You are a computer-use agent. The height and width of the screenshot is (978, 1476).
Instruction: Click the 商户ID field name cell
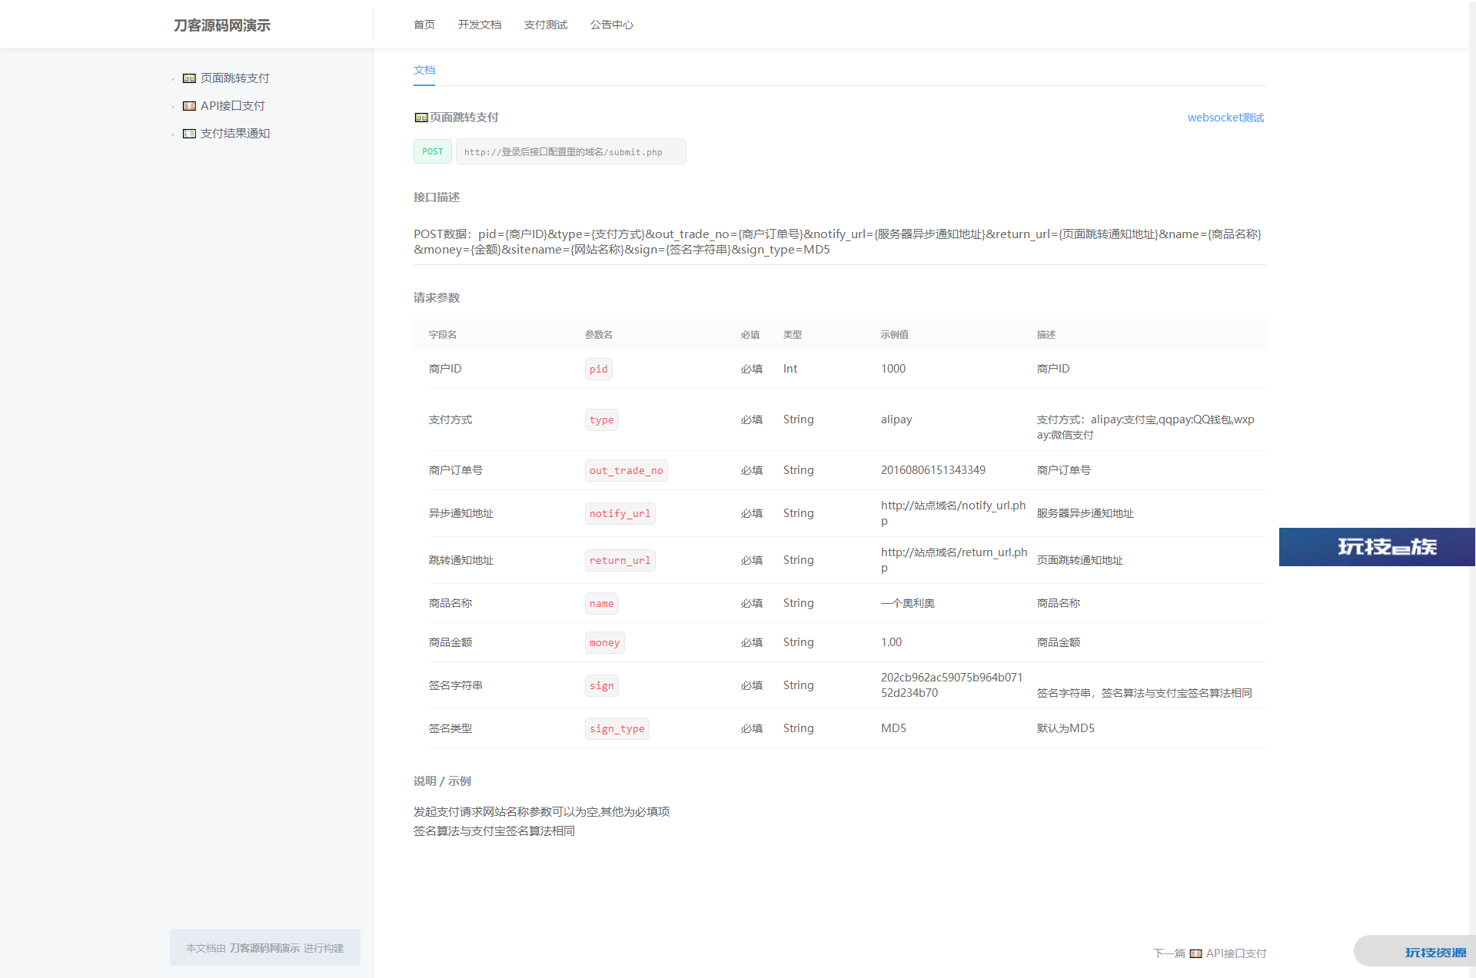click(x=445, y=369)
